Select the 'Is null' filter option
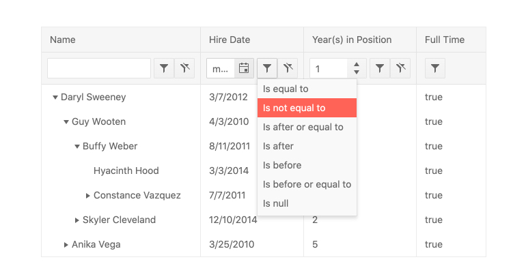The width and height of the screenshot is (526, 279). click(x=276, y=203)
